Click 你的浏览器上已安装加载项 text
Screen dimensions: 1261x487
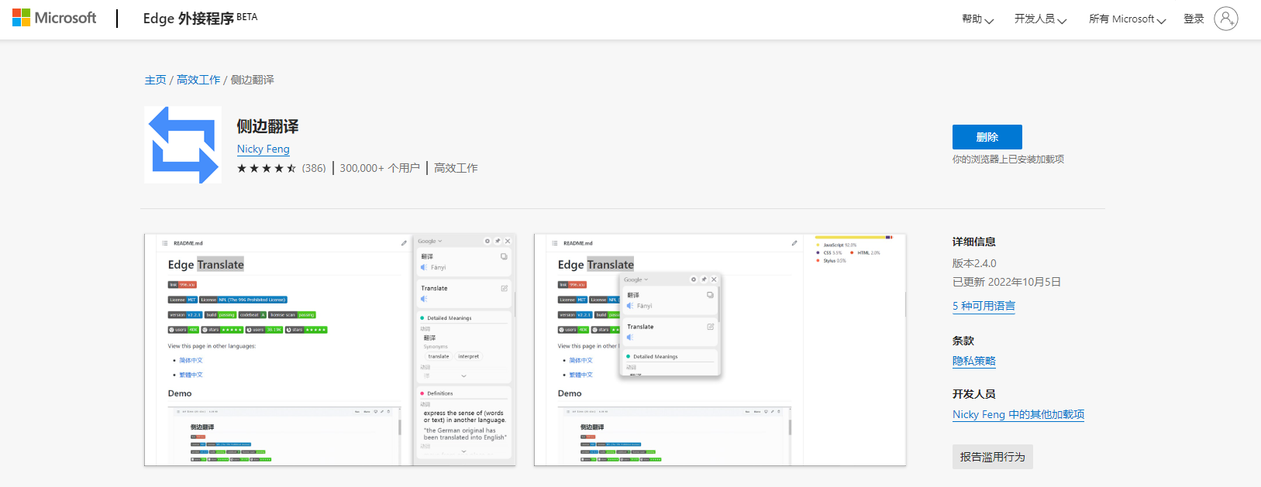click(x=1008, y=159)
